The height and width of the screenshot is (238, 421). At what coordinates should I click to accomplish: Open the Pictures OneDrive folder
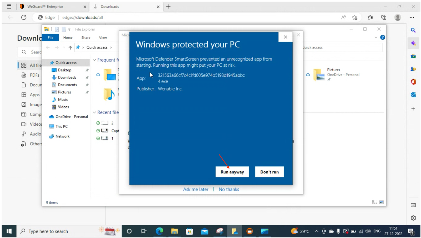337,74
